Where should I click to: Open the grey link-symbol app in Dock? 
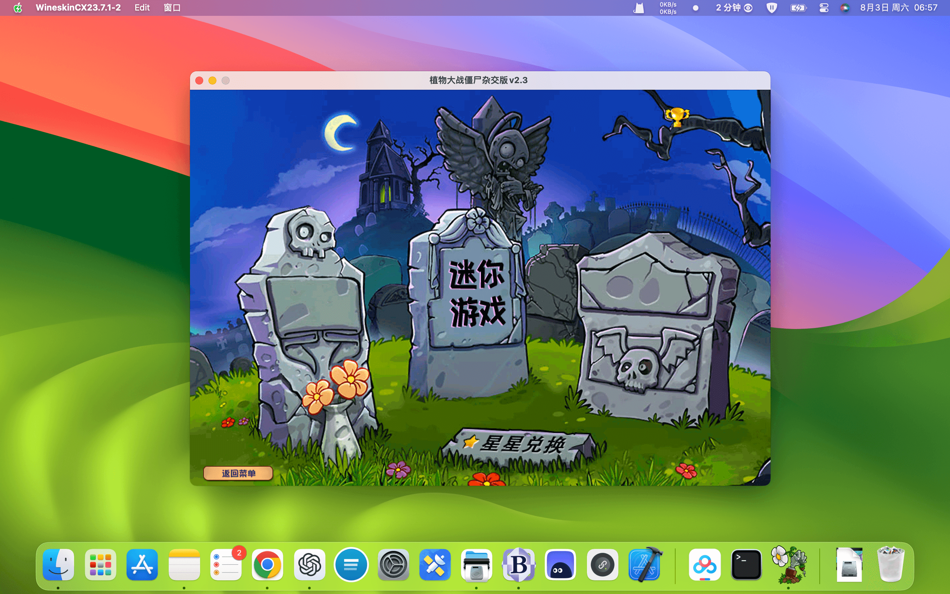coord(602,565)
